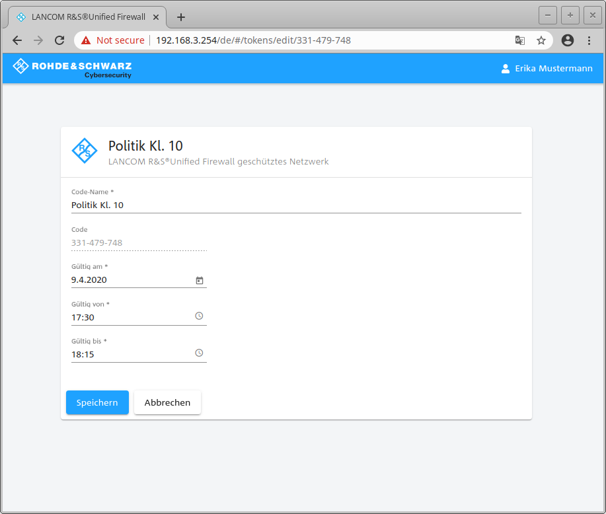Screen dimensions: 606x514
Task: Click the Code-Name text field
Action: click(295, 205)
